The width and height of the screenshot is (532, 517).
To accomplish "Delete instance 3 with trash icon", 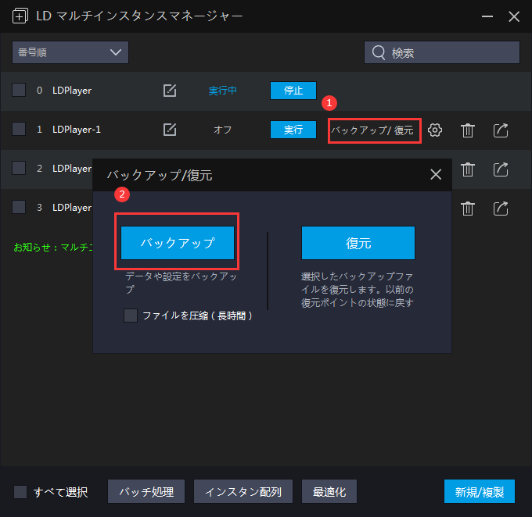I will (468, 209).
